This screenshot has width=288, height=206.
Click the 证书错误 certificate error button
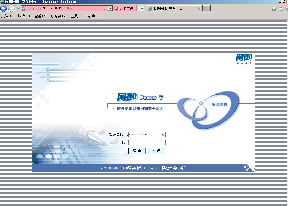click(125, 8)
